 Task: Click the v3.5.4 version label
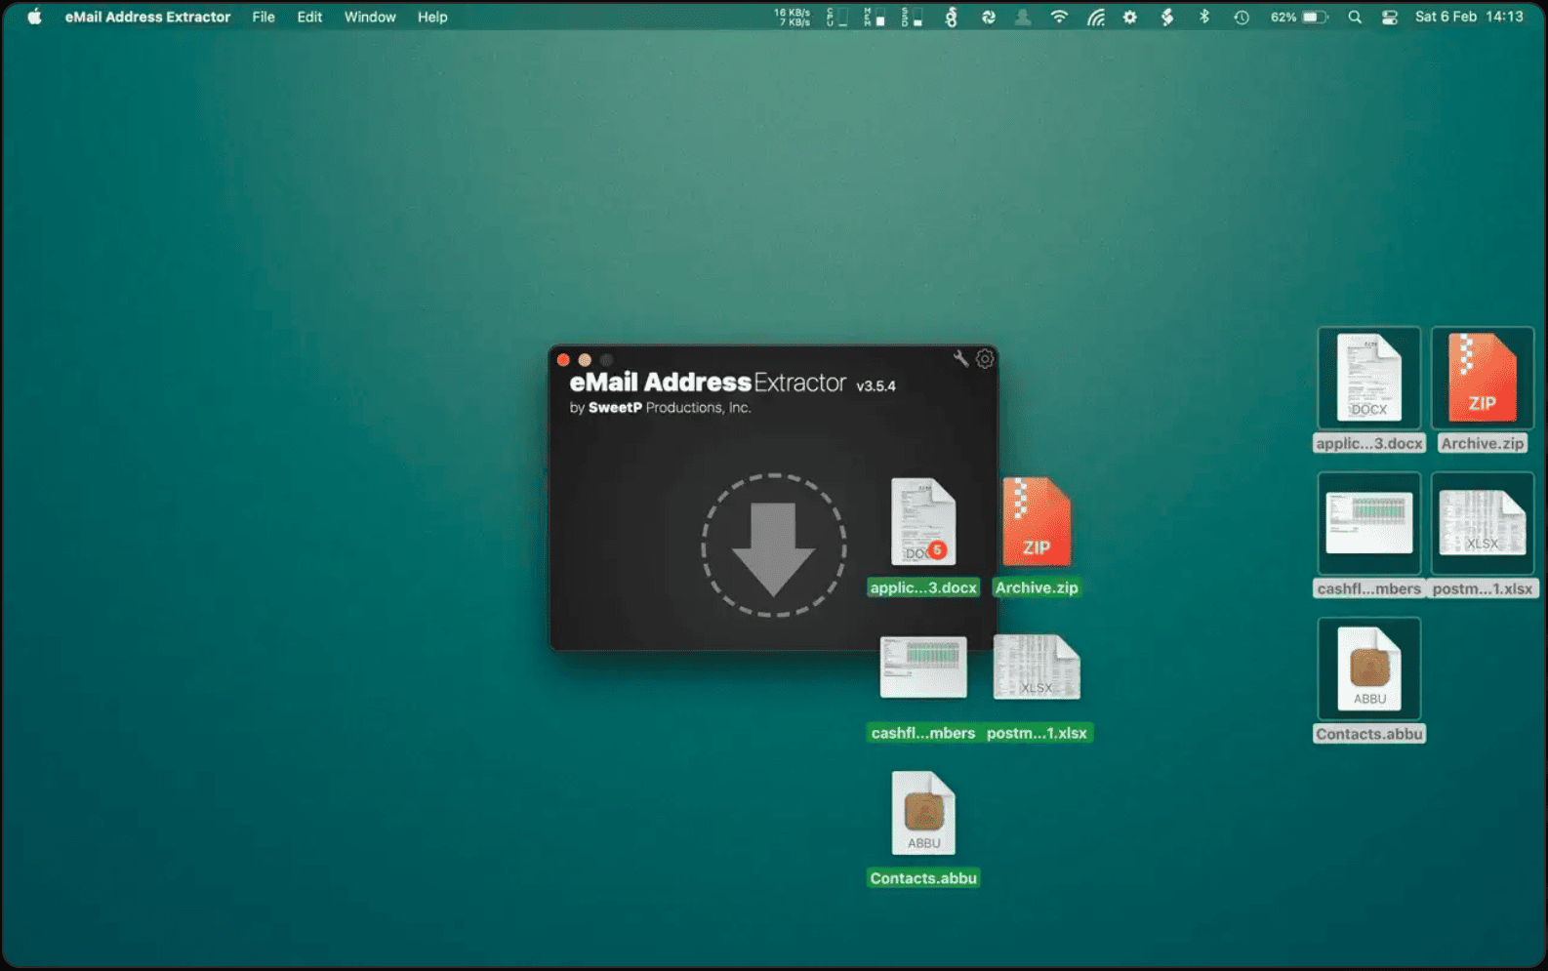(x=876, y=385)
